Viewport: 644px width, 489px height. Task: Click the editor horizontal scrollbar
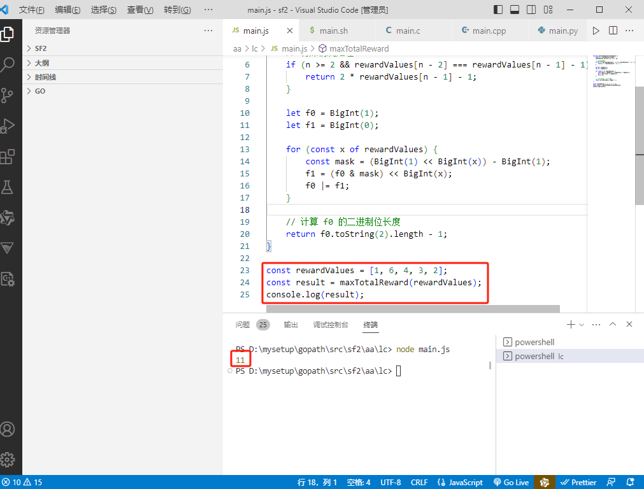coord(413,309)
